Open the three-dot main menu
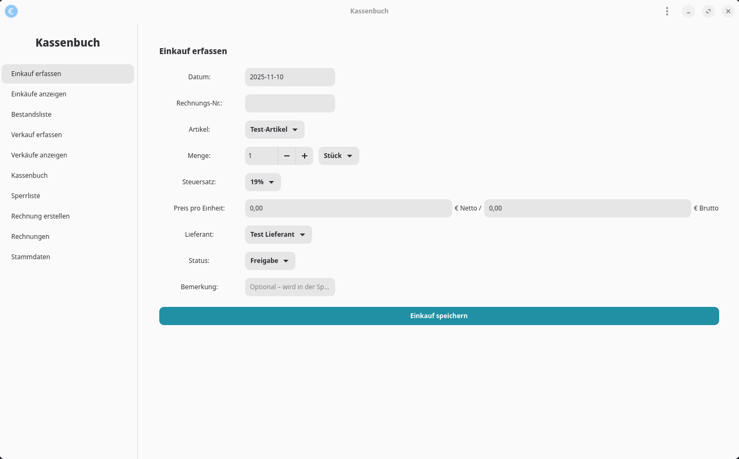 [x=667, y=11]
